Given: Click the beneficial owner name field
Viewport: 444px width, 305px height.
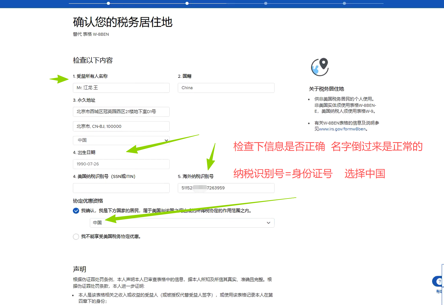Looking at the screenshot, I should pyautogui.click(x=121, y=88).
